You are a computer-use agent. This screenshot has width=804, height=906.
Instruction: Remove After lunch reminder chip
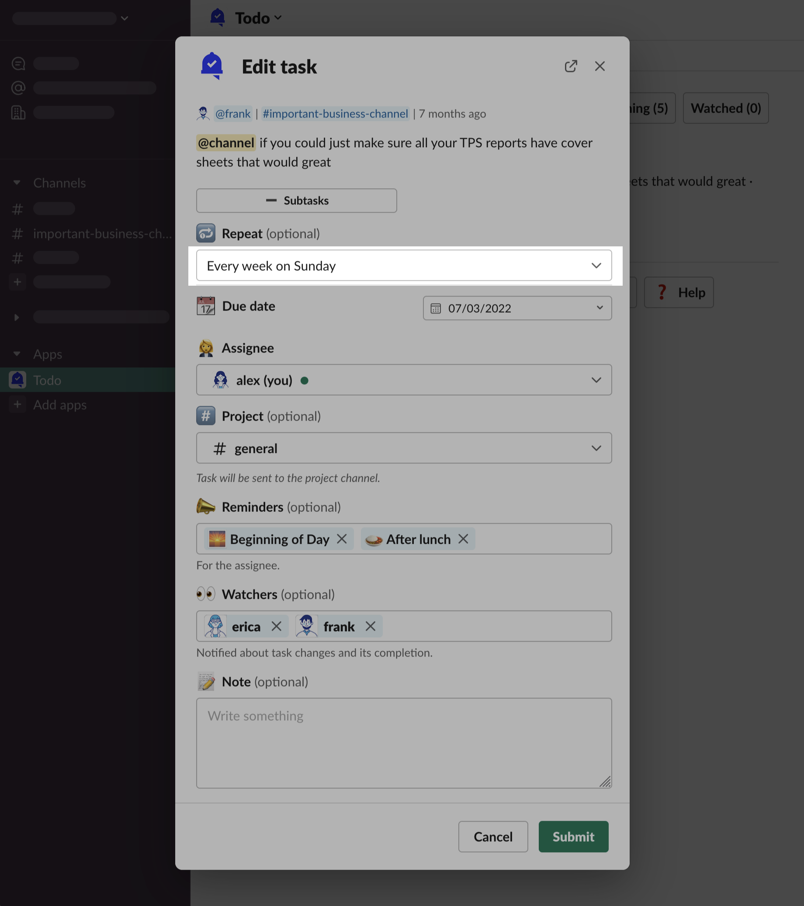point(463,539)
